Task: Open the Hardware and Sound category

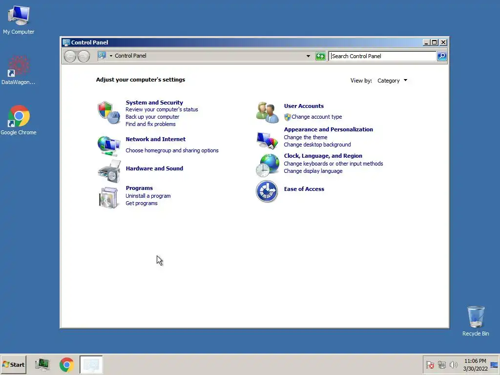Action: [x=154, y=168]
